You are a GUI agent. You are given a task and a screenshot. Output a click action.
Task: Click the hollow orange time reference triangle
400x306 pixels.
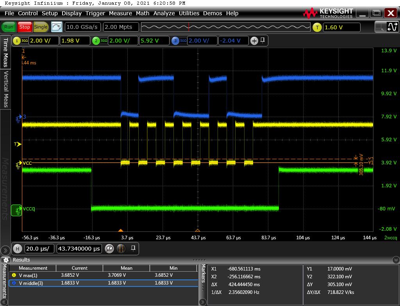(198, 230)
